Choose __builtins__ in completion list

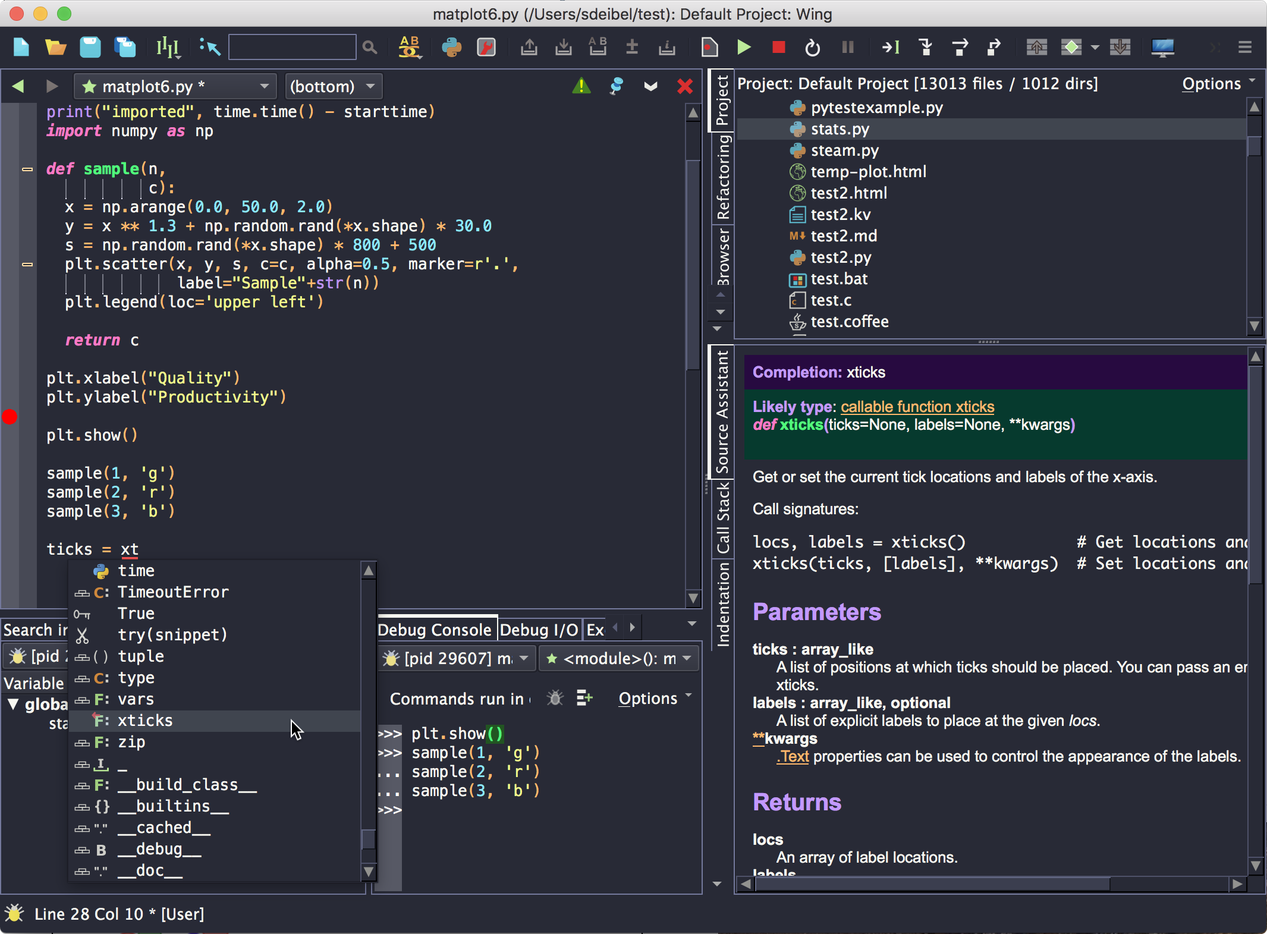tap(214, 806)
